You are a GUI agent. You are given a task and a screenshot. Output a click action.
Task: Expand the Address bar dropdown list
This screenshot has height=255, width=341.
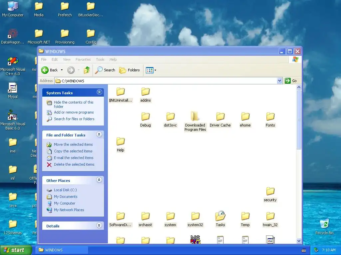pos(279,81)
